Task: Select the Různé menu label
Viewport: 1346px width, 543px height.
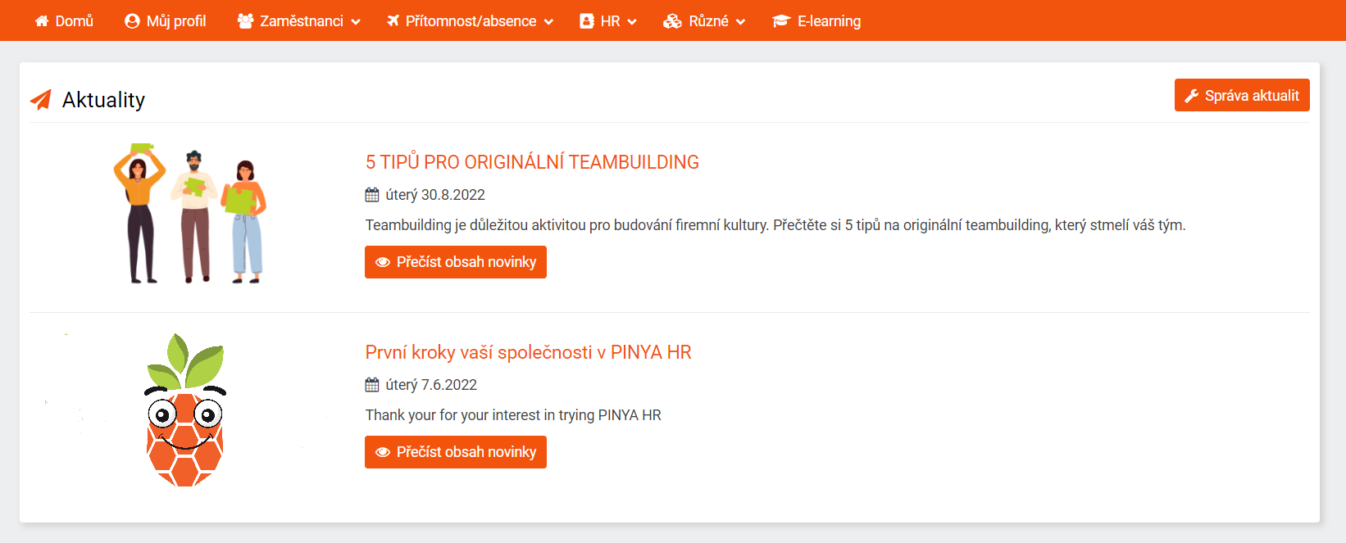Action: point(708,21)
